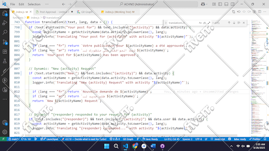The width and height of the screenshot is (269, 151).
Task: Open the Selection menu
Action: point(34,4)
